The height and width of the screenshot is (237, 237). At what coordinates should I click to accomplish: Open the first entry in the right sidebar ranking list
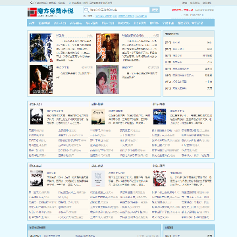pos(189,43)
